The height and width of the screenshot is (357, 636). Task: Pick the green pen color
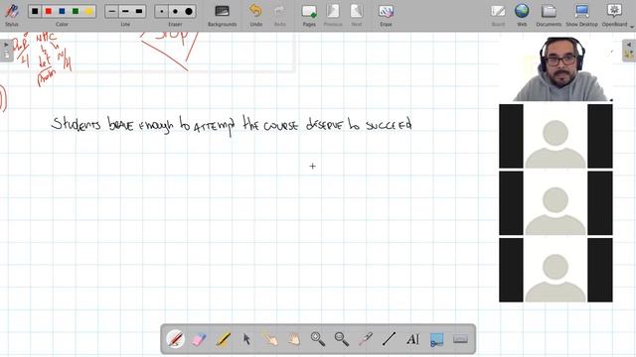[x=76, y=11]
